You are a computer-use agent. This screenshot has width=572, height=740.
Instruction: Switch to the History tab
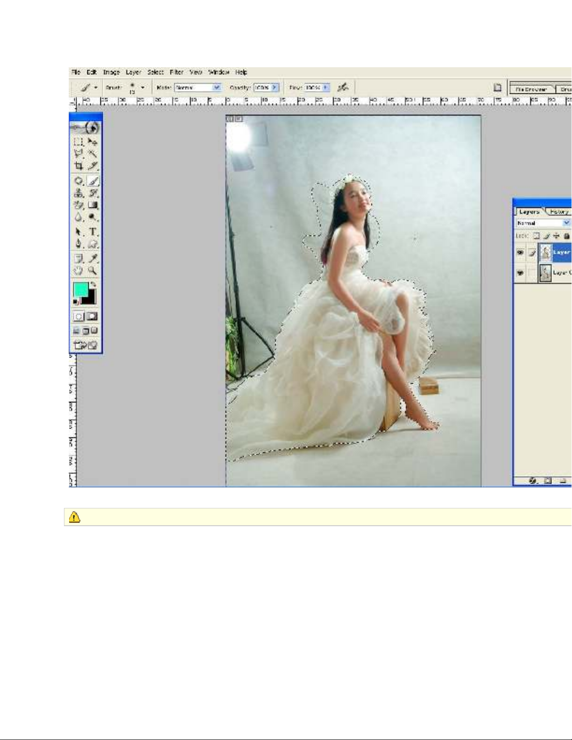point(558,212)
